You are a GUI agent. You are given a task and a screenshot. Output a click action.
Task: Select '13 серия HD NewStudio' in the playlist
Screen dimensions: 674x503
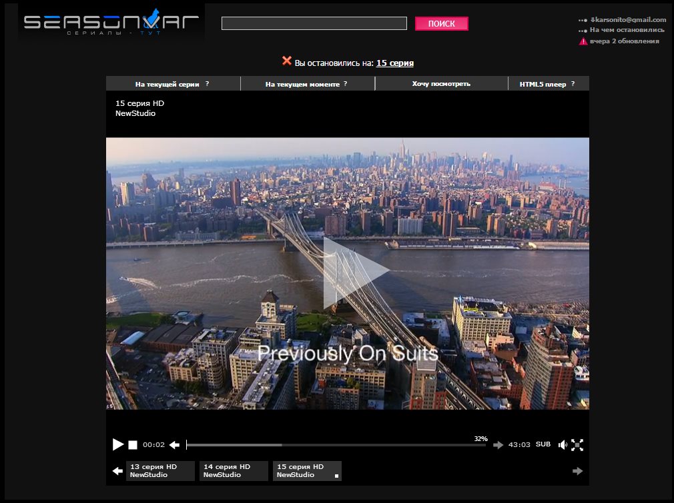pos(160,471)
